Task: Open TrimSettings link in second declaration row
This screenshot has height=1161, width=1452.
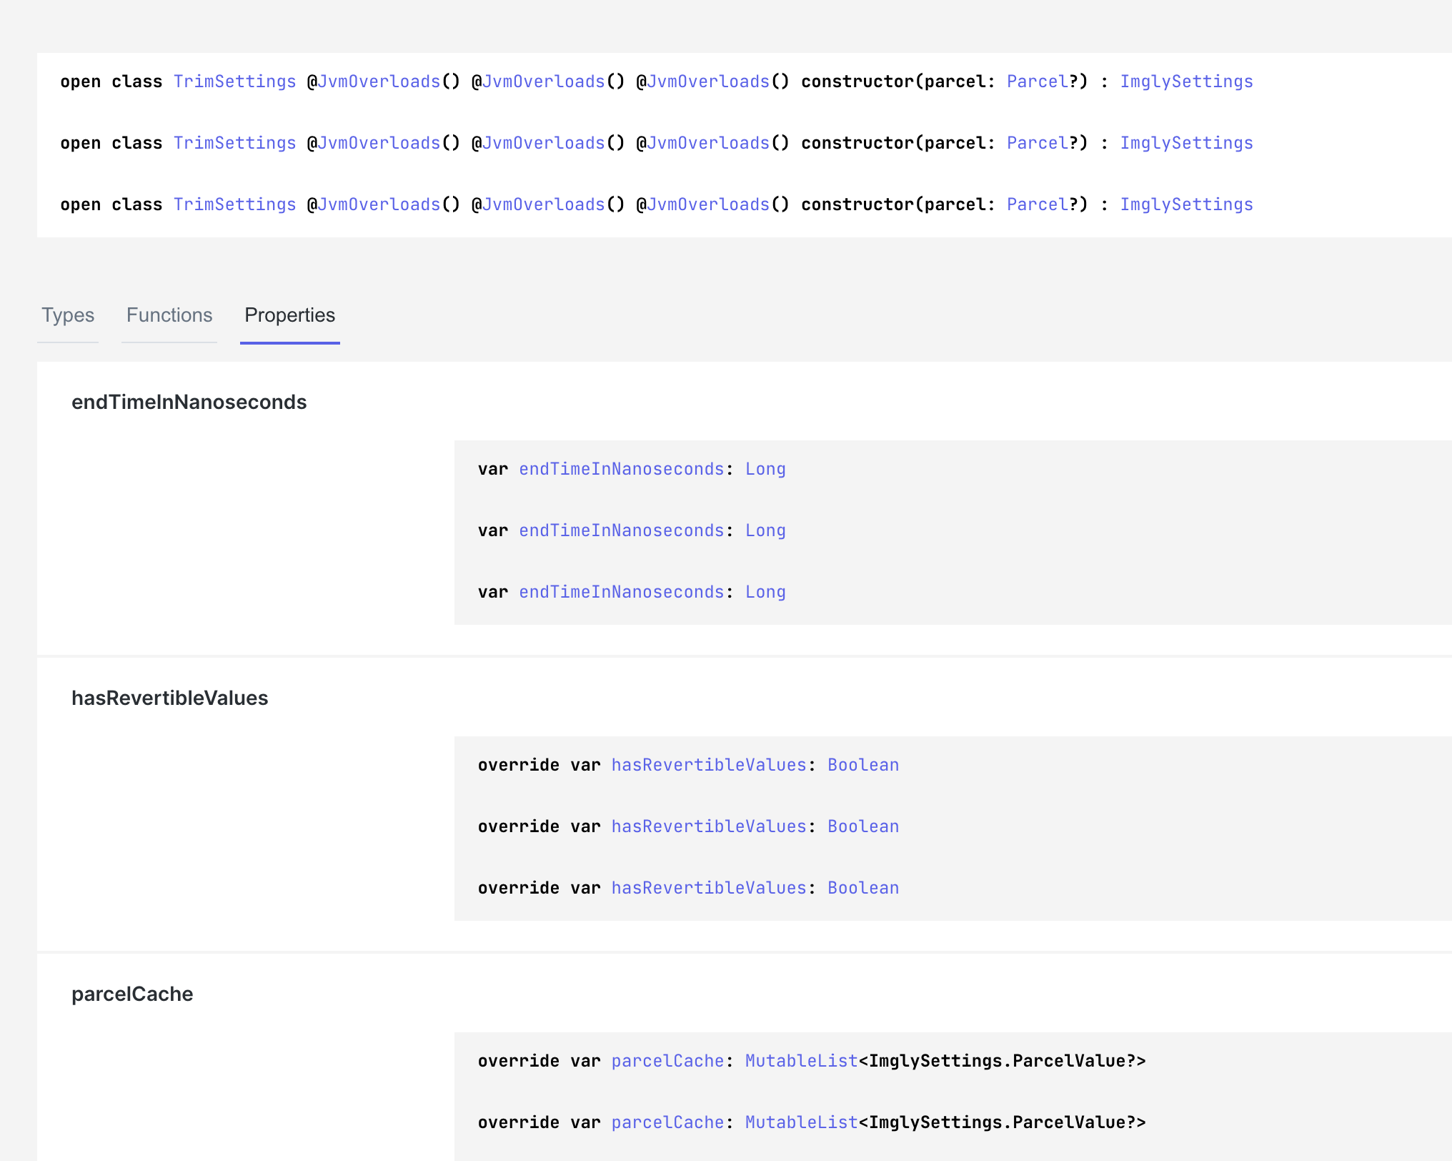Action: coord(234,142)
